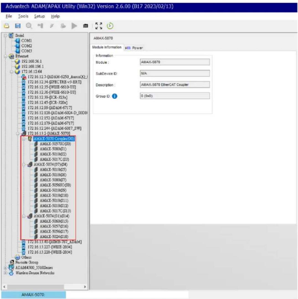Click the Search magnifier toolbar icon

pos(29,26)
